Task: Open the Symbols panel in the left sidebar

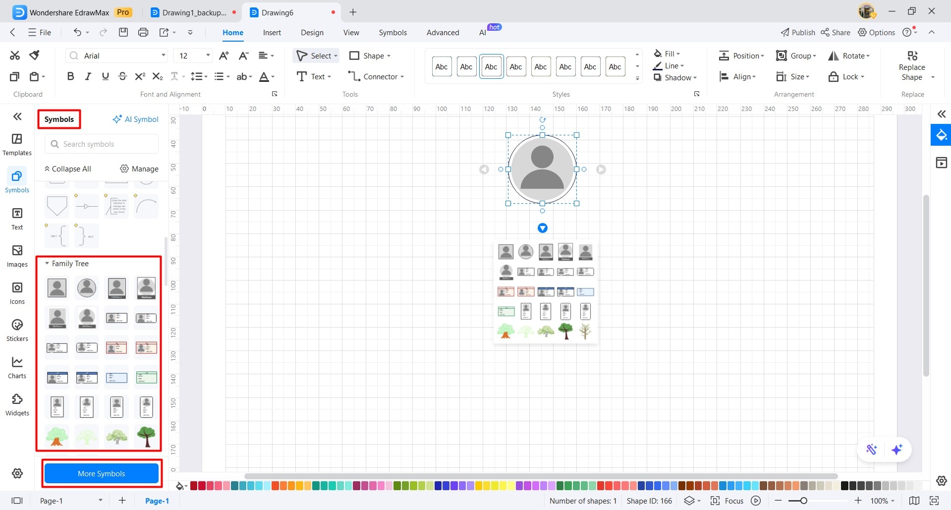Action: pos(17,180)
